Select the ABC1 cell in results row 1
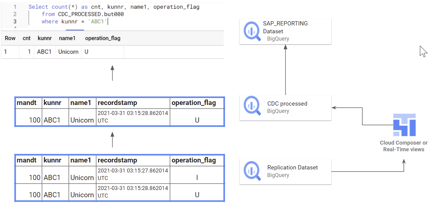429x203 pixels. pyautogui.click(x=45, y=51)
